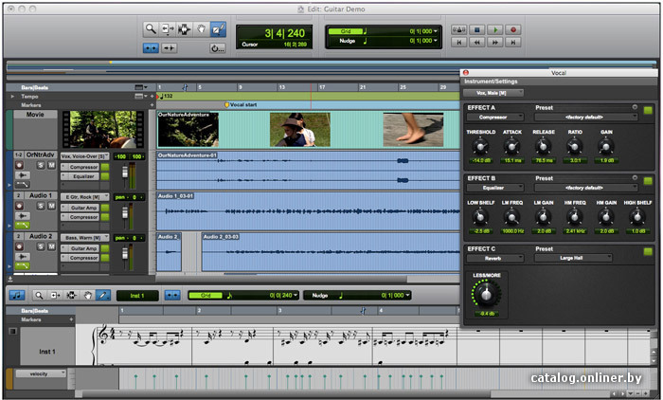Open EFFECT C Reverb type dropdown
This screenshot has height=400, width=663.
click(x=495, y=258)
